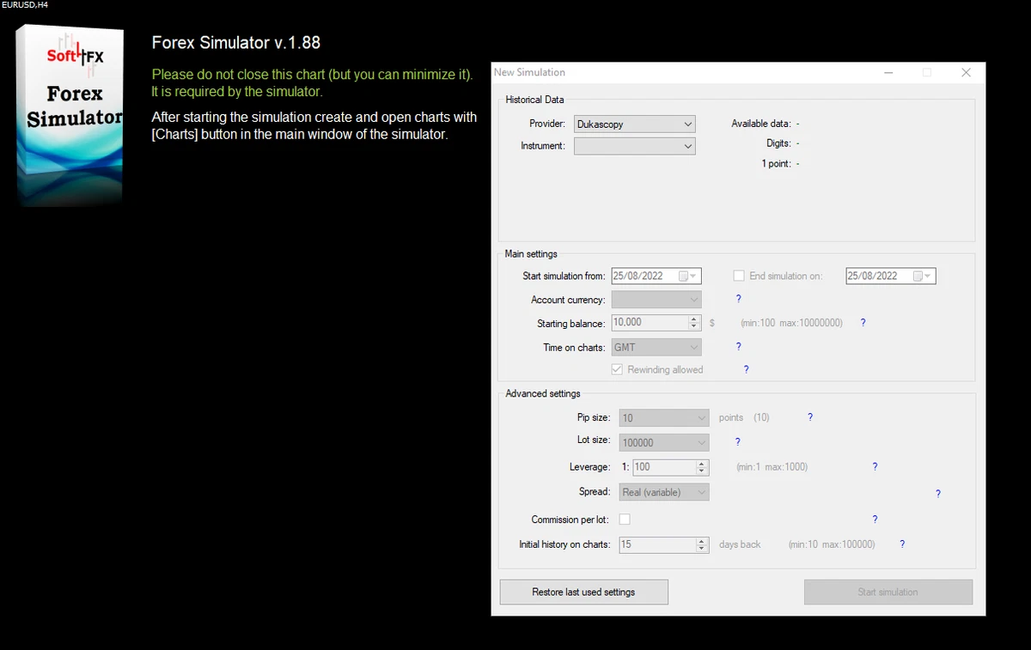Viewport: 1031px width, 650px height.
Task: Show help for Pip size
Action: 809,417
